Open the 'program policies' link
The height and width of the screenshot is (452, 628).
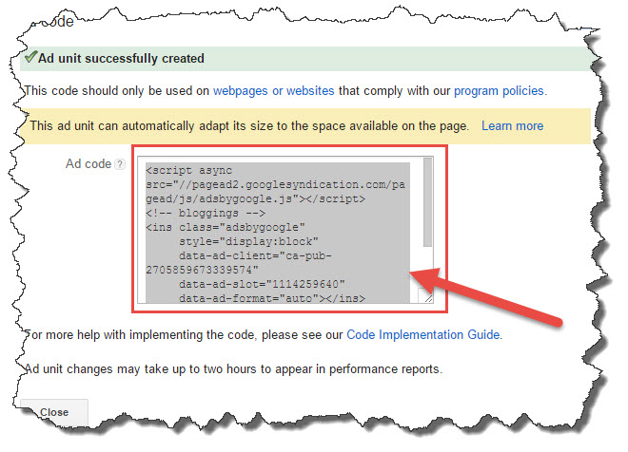[499, 91]
